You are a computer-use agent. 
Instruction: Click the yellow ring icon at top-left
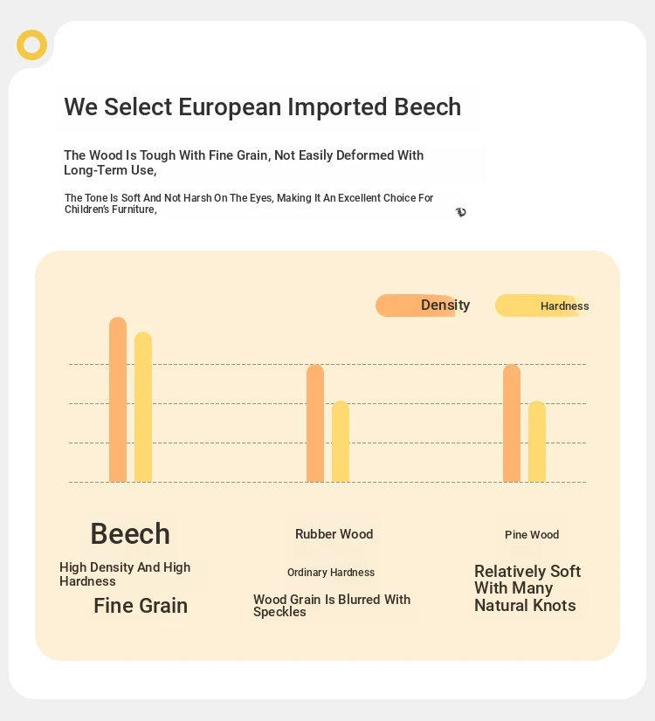[x=31, y=45]
